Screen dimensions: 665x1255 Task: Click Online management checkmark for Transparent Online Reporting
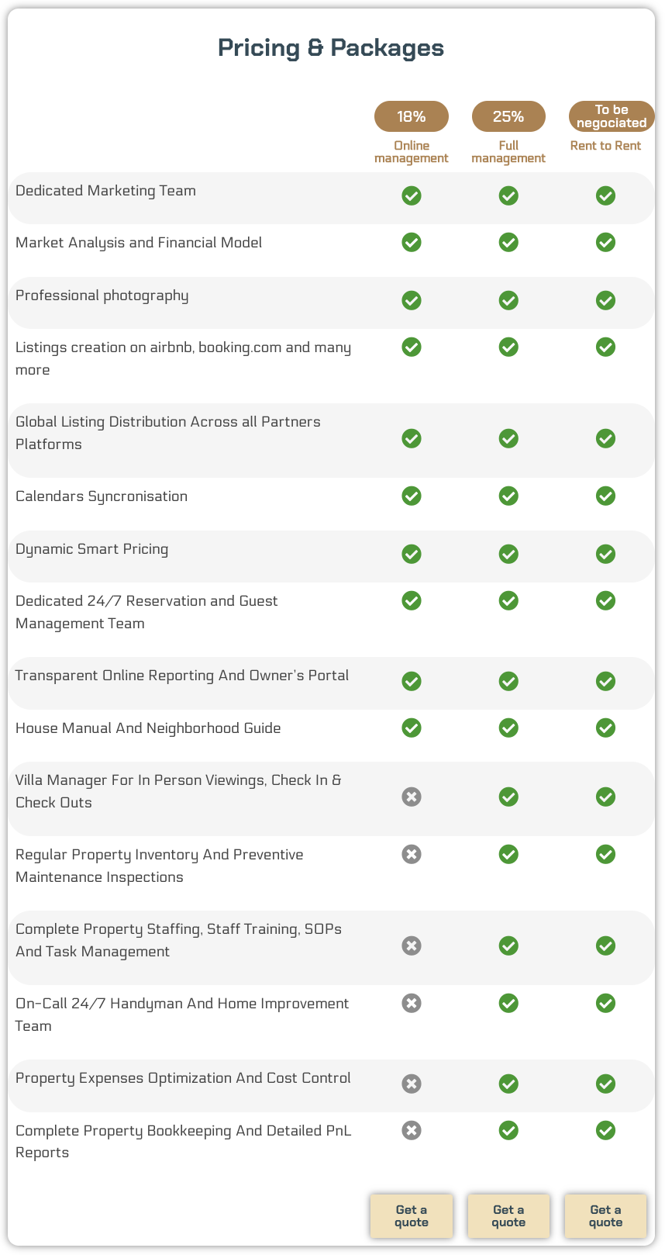[x=412, y=681]
